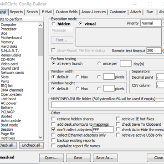164x164 pixels.
Task: Open the Customize tab
Action: pos(118,12)
